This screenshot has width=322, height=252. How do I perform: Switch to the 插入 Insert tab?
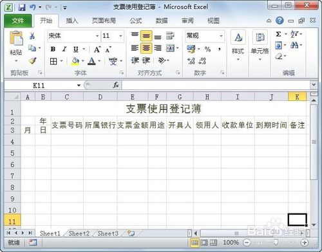point(72,21)
